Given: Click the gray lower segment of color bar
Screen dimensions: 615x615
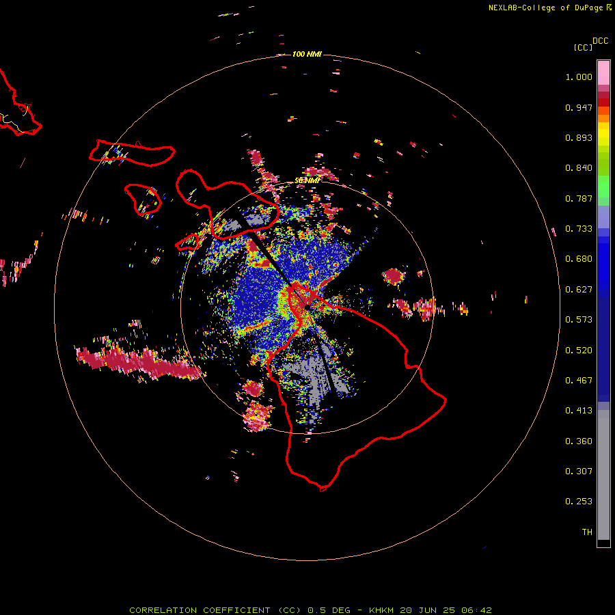Looking at the screenshot, I should point(603,475).
